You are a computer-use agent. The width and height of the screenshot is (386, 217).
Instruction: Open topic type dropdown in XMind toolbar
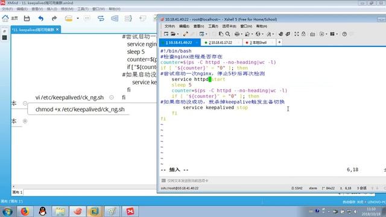pyautogui.click(x=78, y=19)
